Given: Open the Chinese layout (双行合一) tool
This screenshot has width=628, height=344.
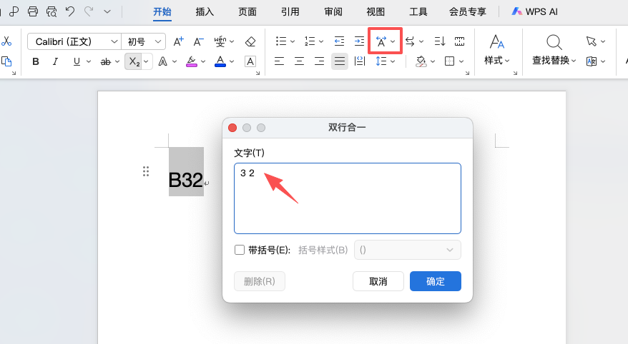Looking at the screenshot, I should point(381,41).
